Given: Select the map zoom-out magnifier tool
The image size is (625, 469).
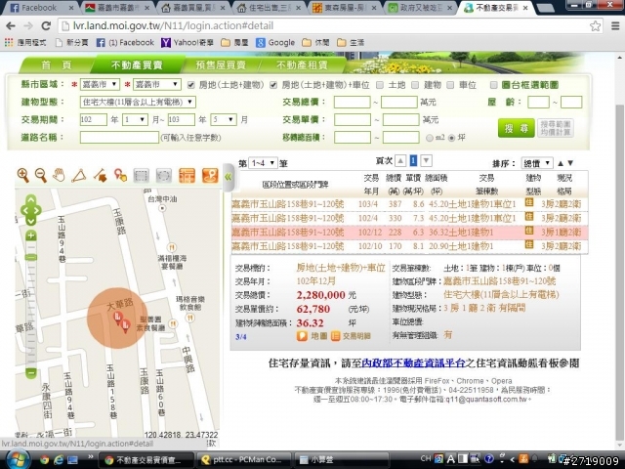Looking at the screenshot, I should click(41, 175).
